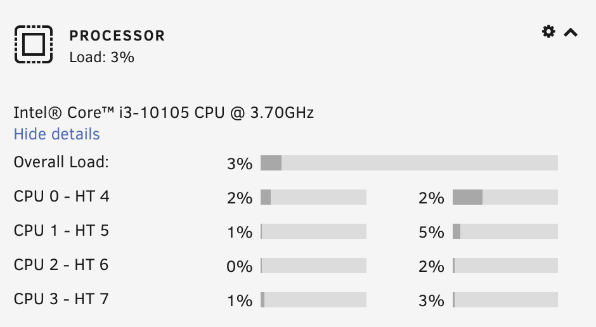Image resolution: width=596 pixels, height=327 pixels.
Task: Select the Intel Core i3-10105 CPU text
Action: [164, 113]
